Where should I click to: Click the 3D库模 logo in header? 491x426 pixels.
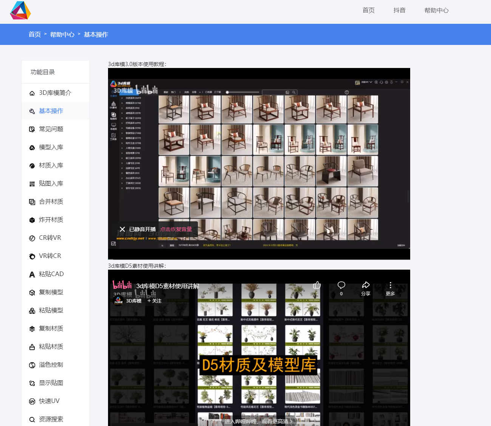pyautogui.click(x=20, y=10)
